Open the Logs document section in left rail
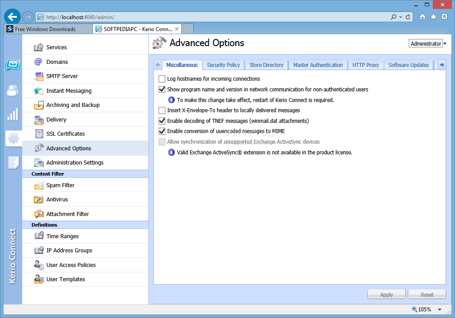Viewport: 455px width, 318px height. (13, 163)
